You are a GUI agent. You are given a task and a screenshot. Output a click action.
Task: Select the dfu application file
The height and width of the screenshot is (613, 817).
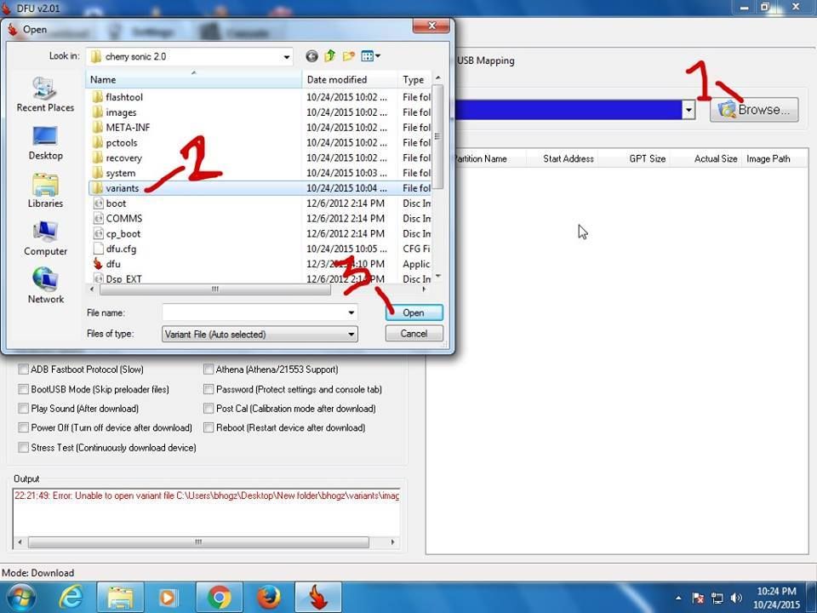tap(113, 264)
